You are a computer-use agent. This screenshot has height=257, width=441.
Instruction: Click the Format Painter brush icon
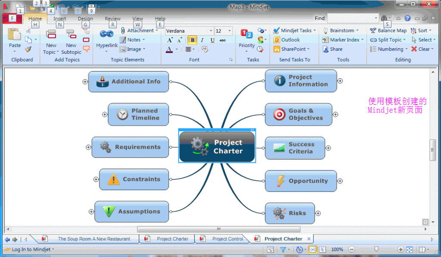(28, 49)
